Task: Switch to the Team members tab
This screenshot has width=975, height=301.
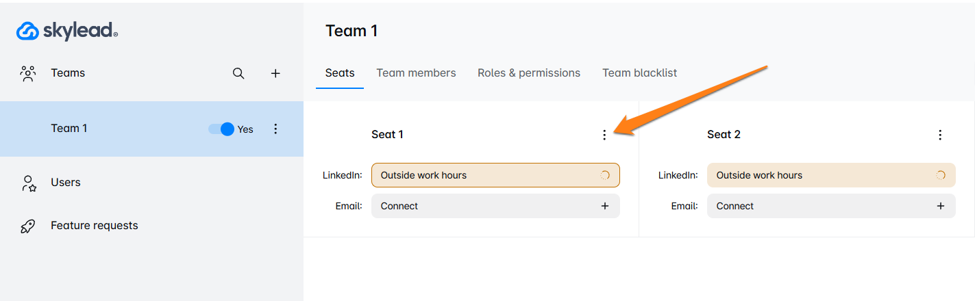Action: coord(416,73)
